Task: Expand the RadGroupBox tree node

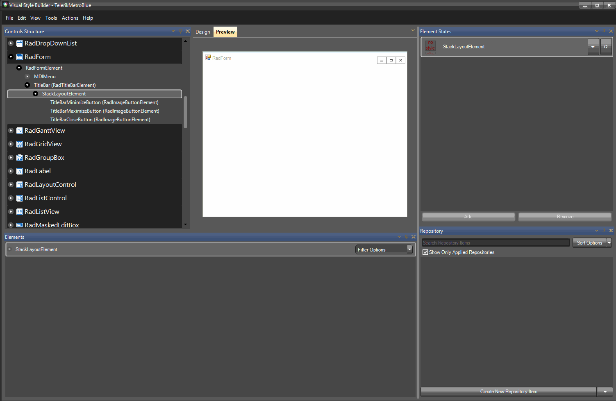Action: [x=11, y=158]
